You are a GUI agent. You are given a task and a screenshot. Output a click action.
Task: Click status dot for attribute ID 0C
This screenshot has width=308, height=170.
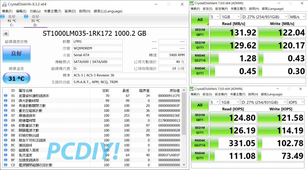(x=6, y=130)
